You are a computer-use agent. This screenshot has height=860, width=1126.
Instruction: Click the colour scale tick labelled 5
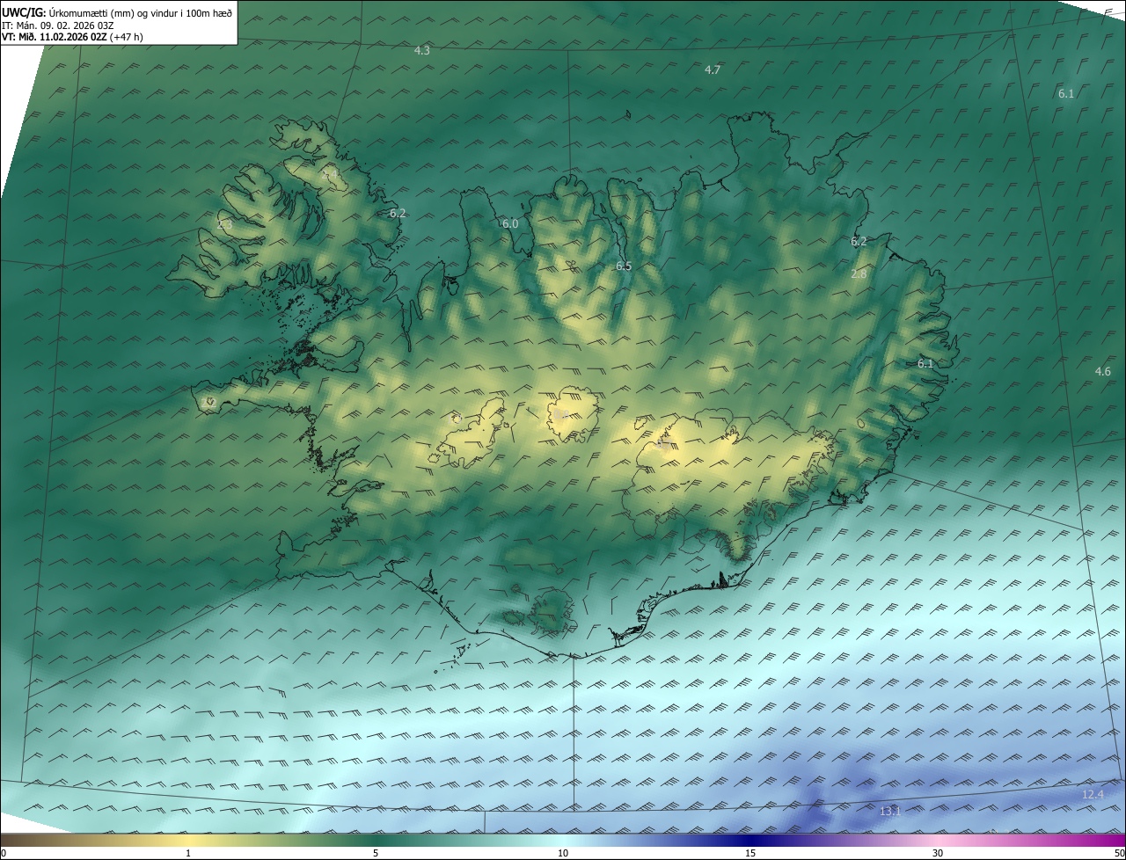(x=376, y=853)
